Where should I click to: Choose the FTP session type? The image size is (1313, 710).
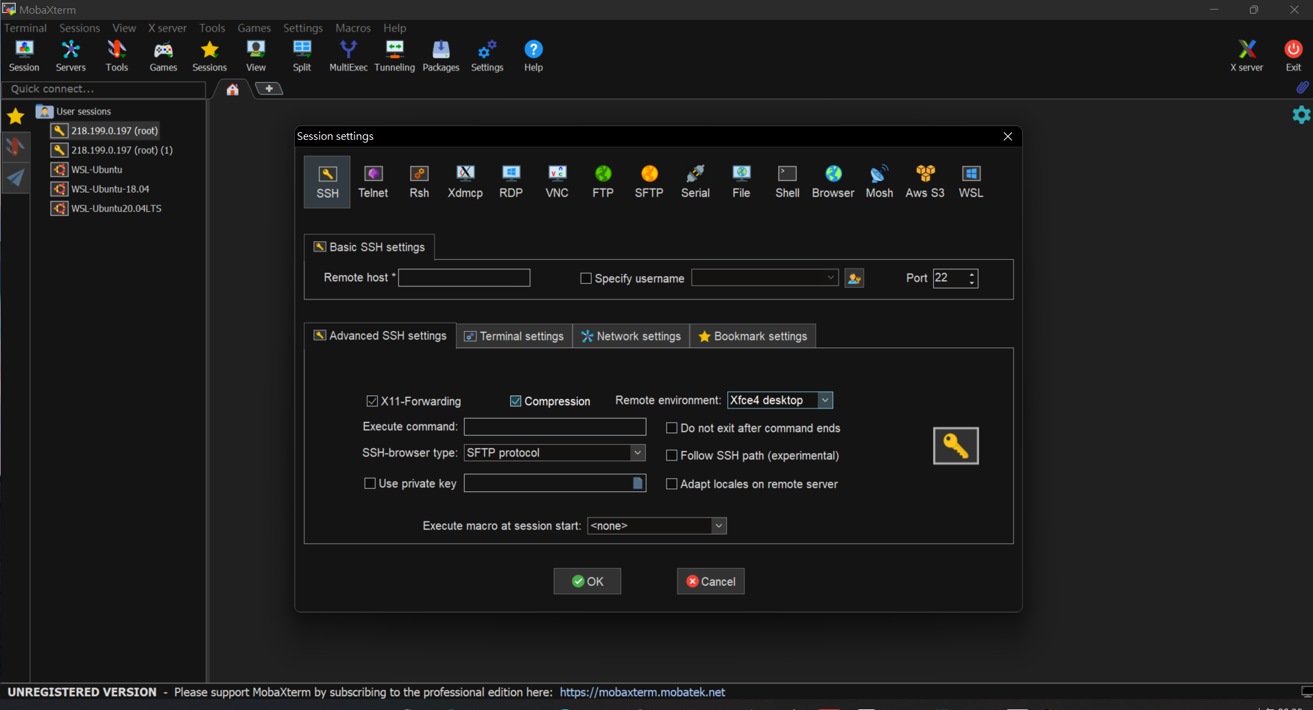[603, 182]
